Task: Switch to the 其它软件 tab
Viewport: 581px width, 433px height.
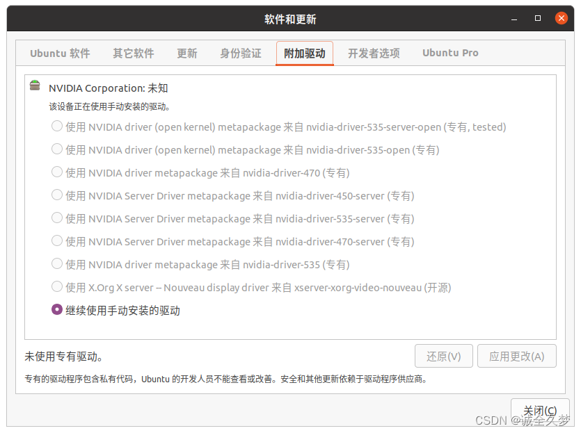Action: [133, 54]
